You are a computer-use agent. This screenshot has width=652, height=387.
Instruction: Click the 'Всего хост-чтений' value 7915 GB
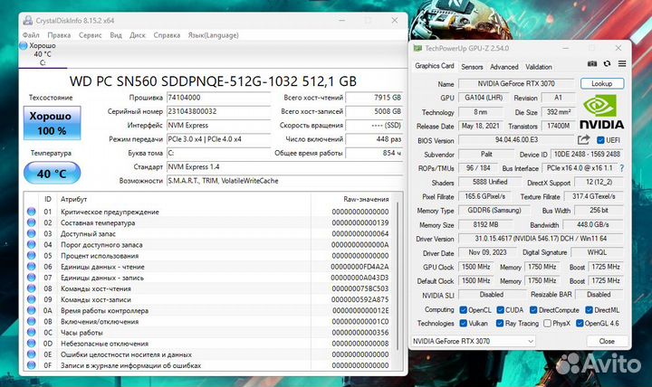click(x=374, y=98)
